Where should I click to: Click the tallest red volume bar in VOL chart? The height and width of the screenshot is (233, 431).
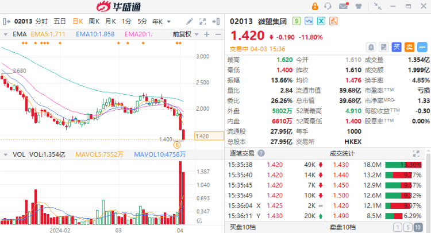180,193
